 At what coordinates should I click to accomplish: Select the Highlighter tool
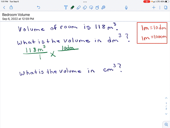click(79, 7)
